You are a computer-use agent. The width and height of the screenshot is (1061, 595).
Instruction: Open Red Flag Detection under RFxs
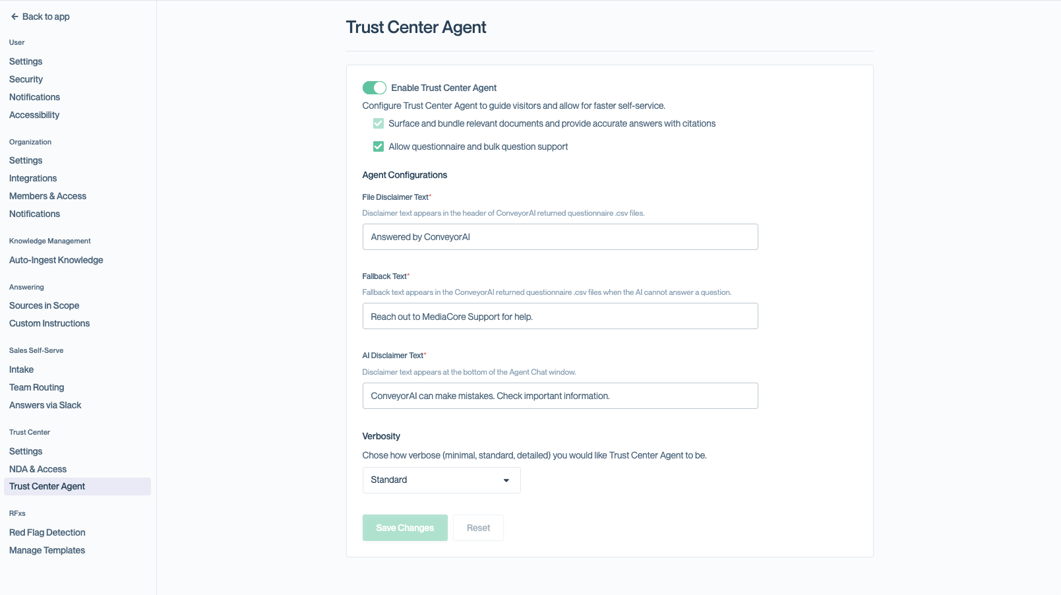tap(47, 532)
